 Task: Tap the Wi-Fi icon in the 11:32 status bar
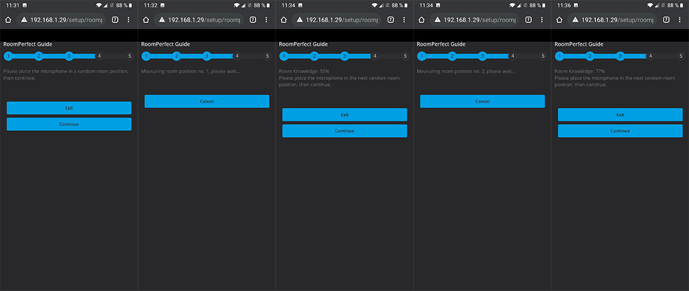coord(236,5)
